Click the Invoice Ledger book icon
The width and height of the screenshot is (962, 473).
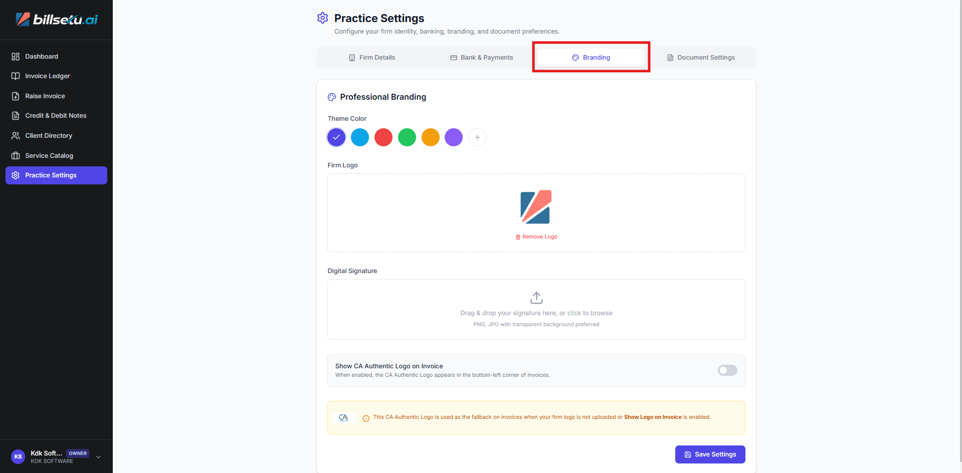coord(16,76)
